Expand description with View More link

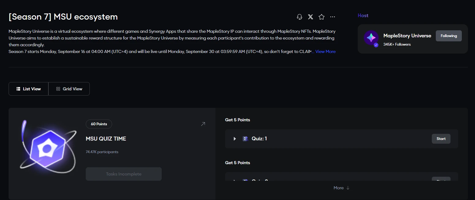click(325, 51)
